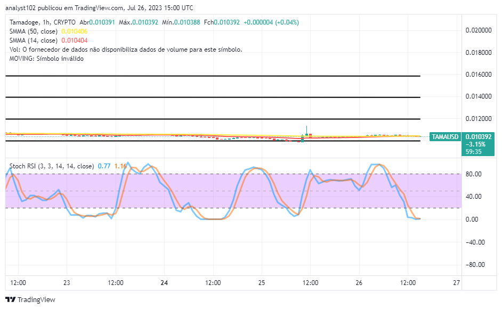The width and height of the screenshot is (502, 309).
Task: Click the blue Stoch RSI value 0.77
Action: tap(104, 166)
